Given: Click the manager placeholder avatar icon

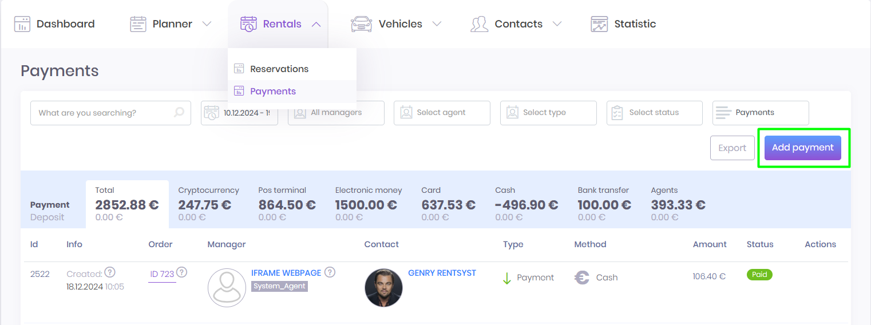Looking at the screenshot, I should click(227, 288).
